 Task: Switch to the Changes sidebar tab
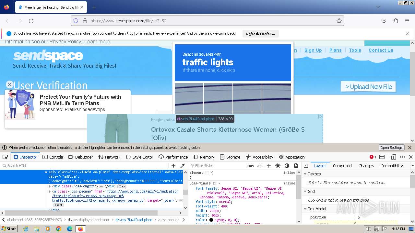[x=366, y=166]
